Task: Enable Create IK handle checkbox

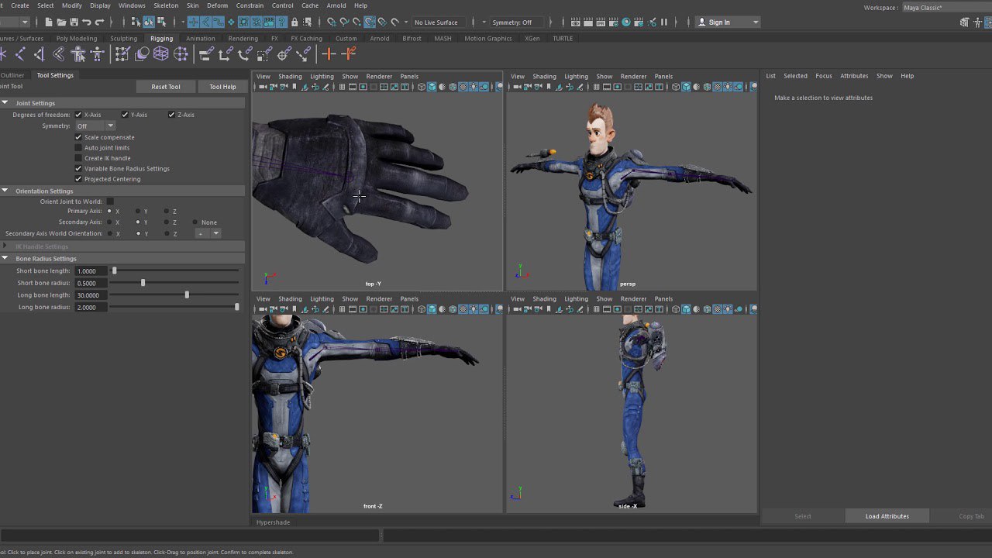Action: [78, 158]
